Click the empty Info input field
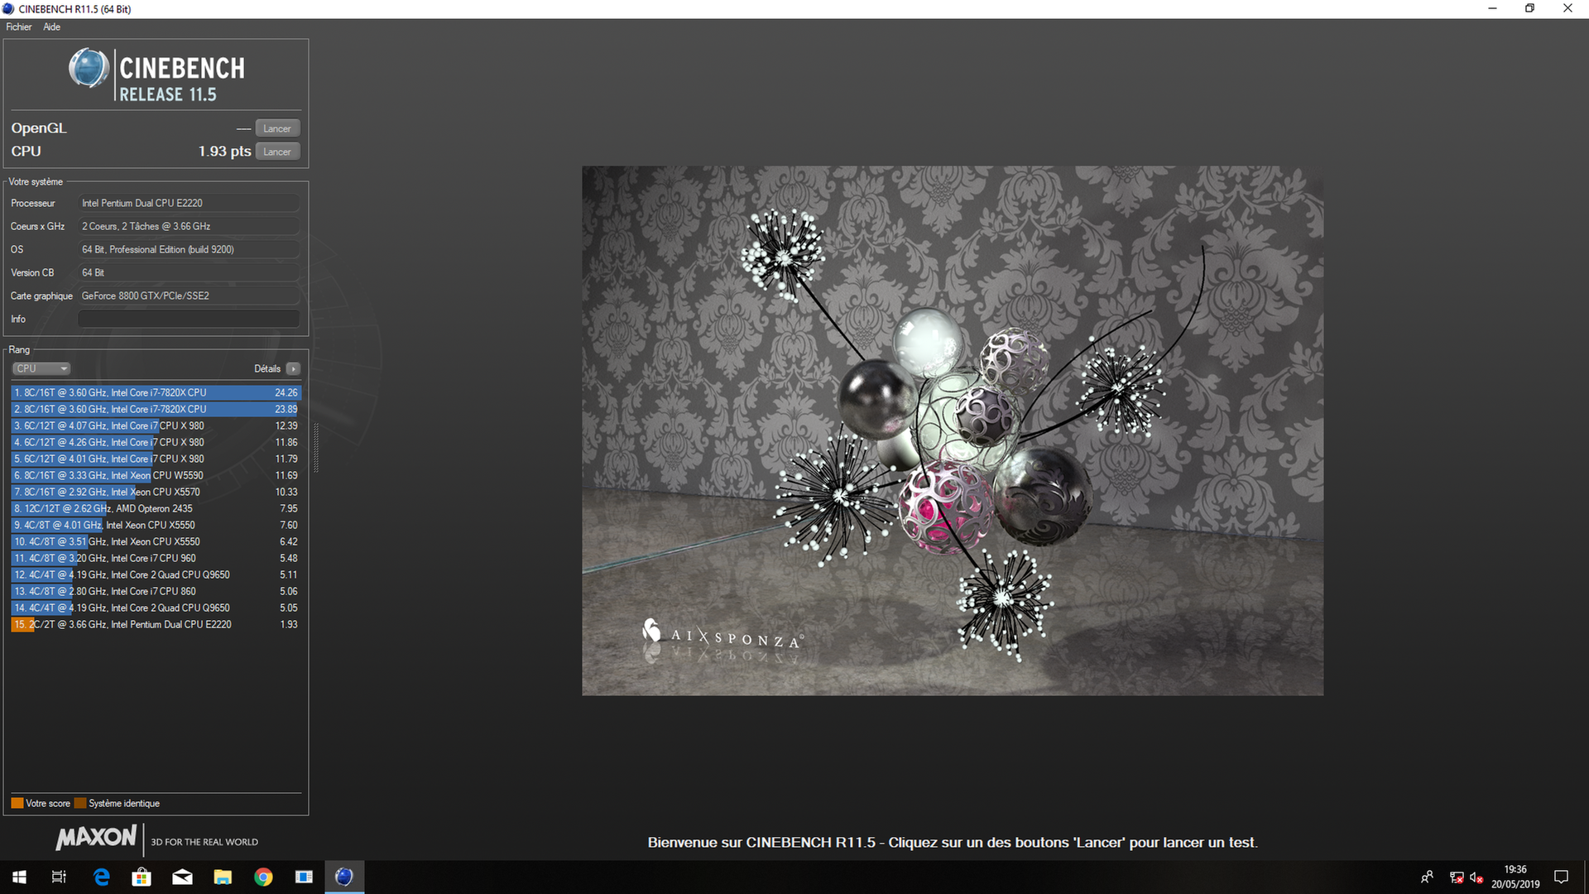The height and width of the screenshot is (894, 1589). coord(189,319)
